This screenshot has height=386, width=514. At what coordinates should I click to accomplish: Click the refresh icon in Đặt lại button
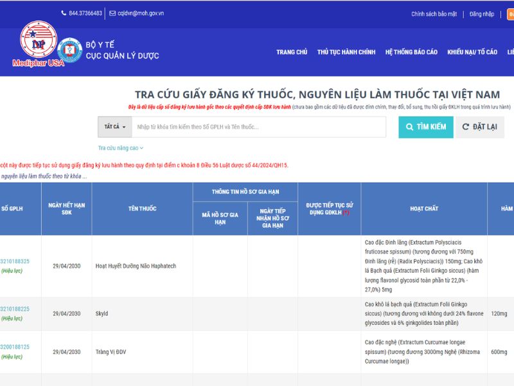pos(465,127)
